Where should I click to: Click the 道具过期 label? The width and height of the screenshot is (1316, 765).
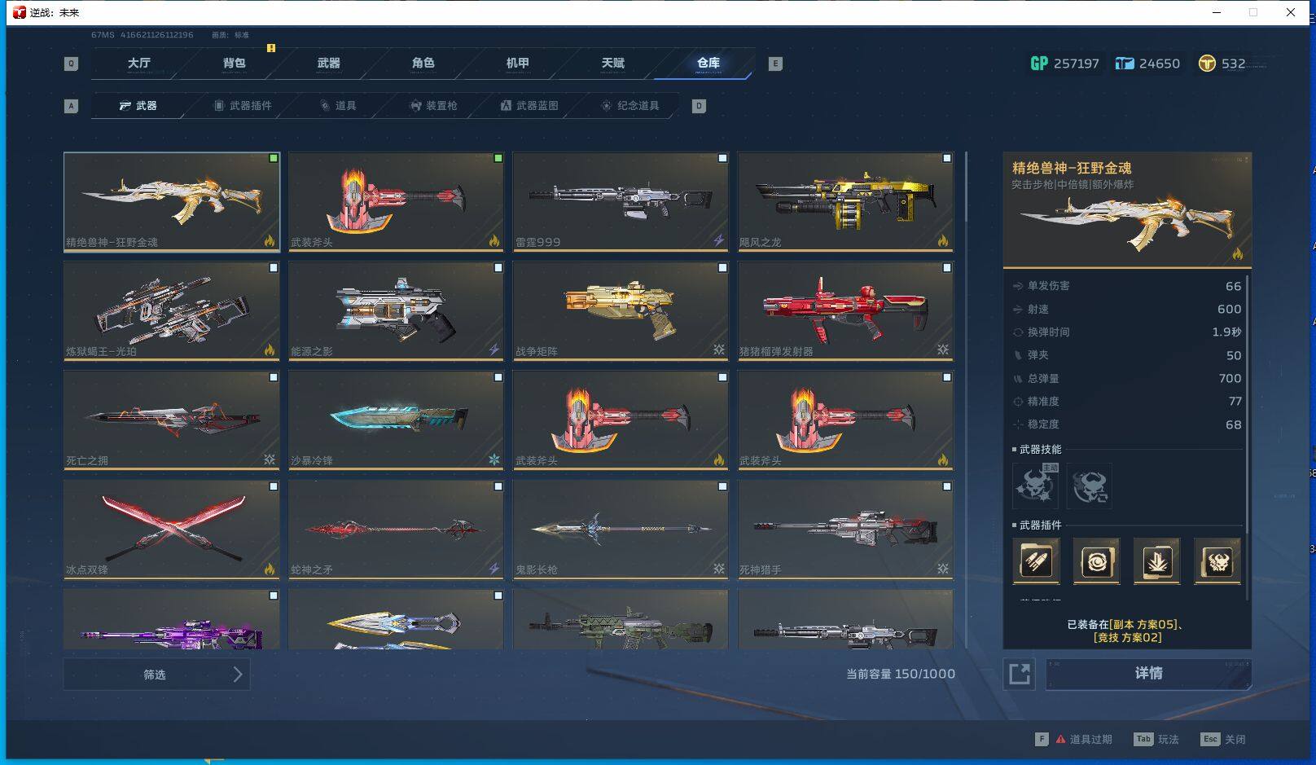(1090, 740)
